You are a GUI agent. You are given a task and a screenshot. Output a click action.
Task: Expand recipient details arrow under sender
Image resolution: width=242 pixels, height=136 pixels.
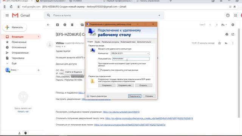65,46
